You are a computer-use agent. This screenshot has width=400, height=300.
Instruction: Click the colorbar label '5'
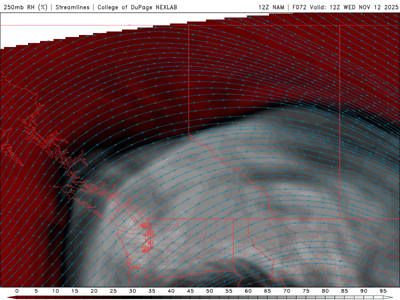coord(36,291)
